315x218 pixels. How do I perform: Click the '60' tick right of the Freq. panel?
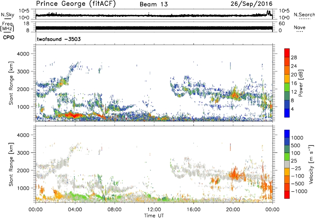(x=282, y=24)
